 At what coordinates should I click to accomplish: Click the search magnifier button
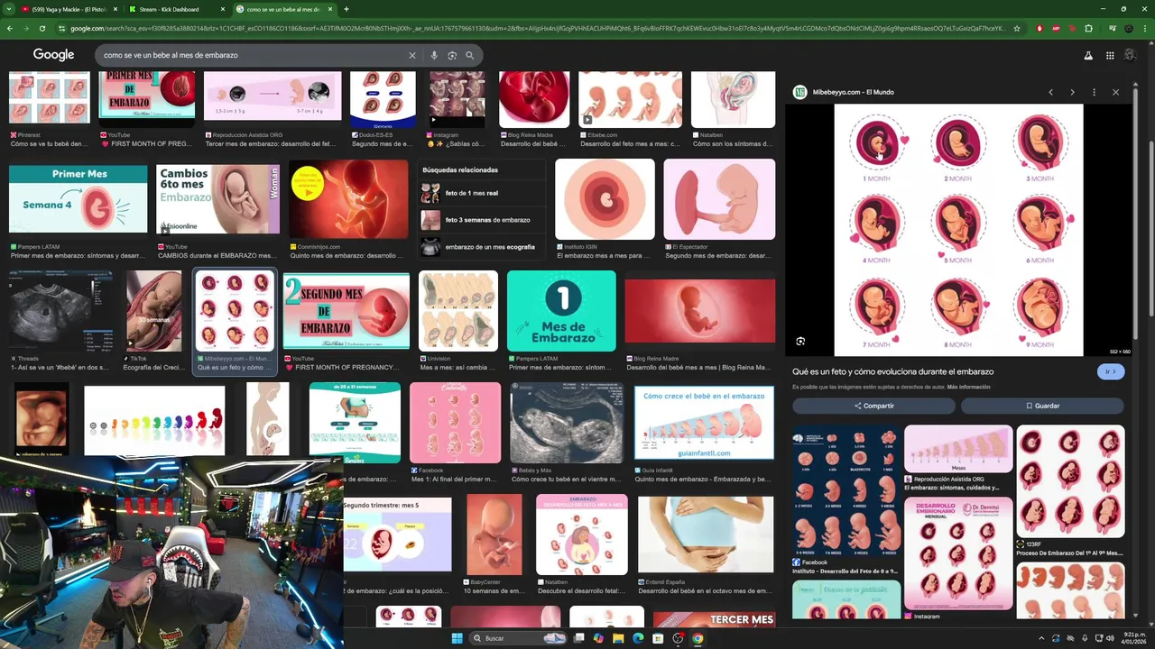pos(469,55)
